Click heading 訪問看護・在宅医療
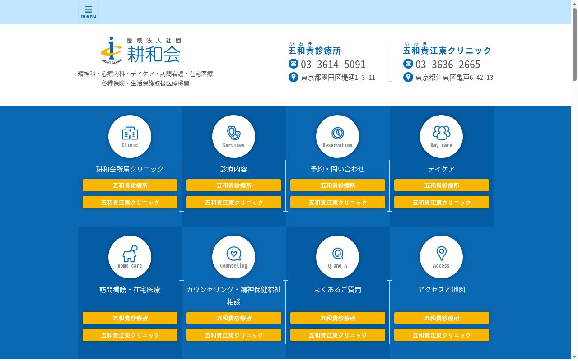The height and width of the screenshot is (361, 578). pyautogui.click(x=130, y=290)
